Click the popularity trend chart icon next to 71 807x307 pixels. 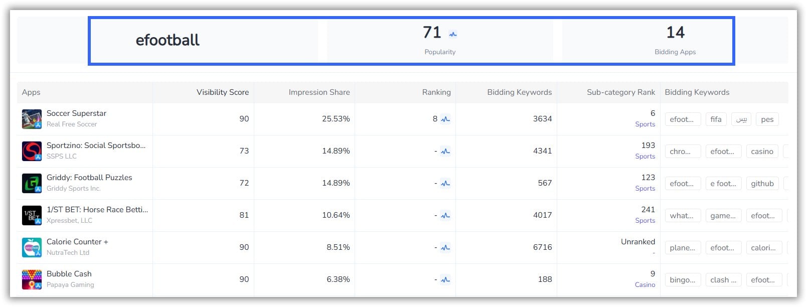click(453, 34)
